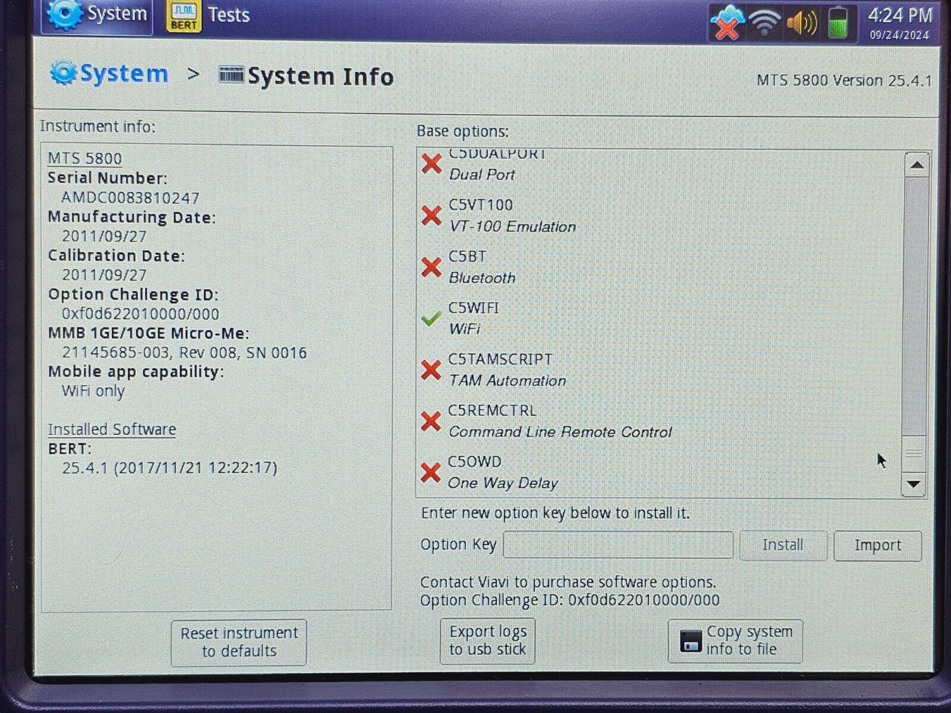Click the Option Key input field
Viewport: 951px width, 713px height.
(618, 545)
